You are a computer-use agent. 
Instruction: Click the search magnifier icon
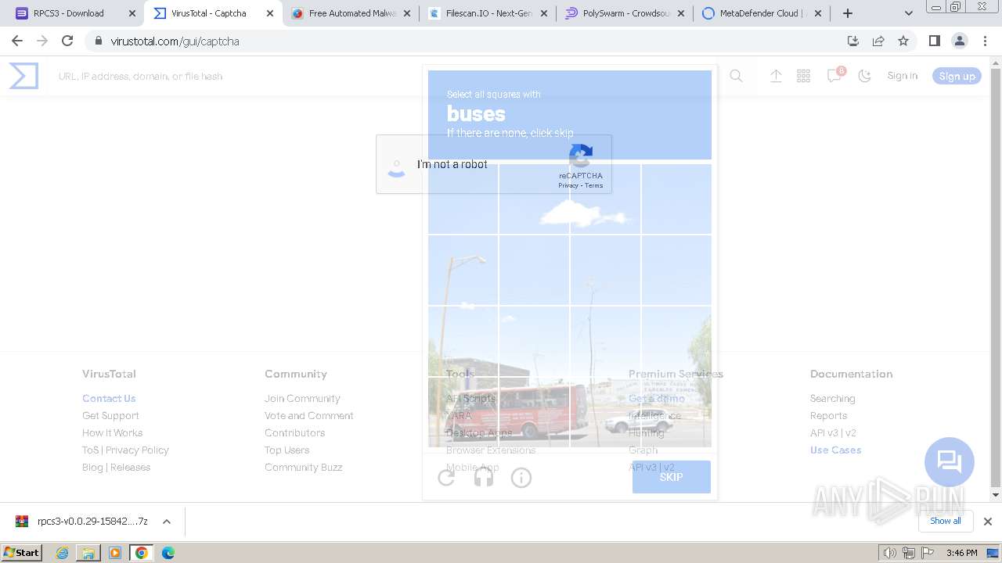736,76
